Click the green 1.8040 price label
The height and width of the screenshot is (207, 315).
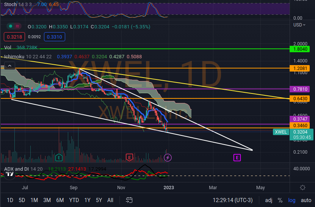click(300, 49)
